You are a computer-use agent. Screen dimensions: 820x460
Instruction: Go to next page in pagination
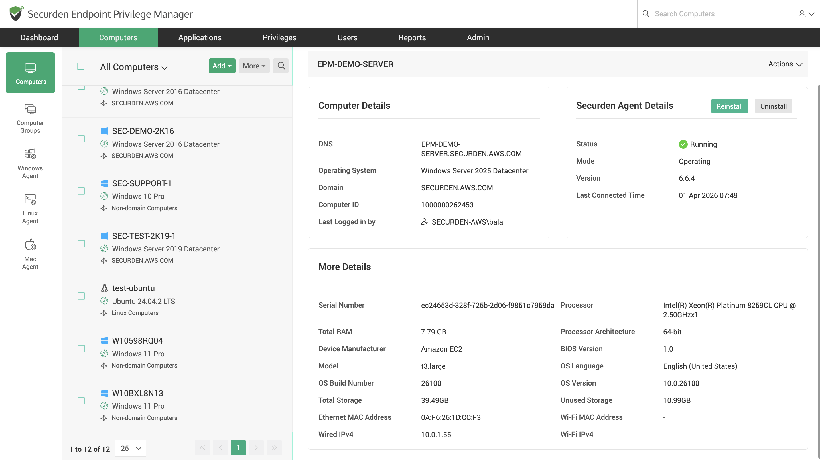(x=256, y=447)
